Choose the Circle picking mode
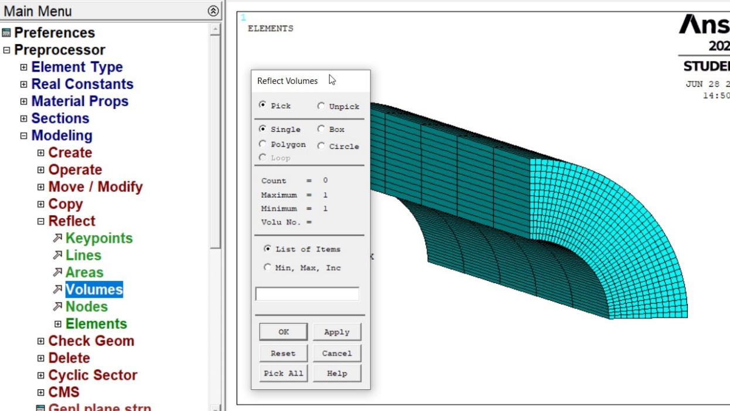The width and height of the screenshot is (730, 411). click(320, 146)
